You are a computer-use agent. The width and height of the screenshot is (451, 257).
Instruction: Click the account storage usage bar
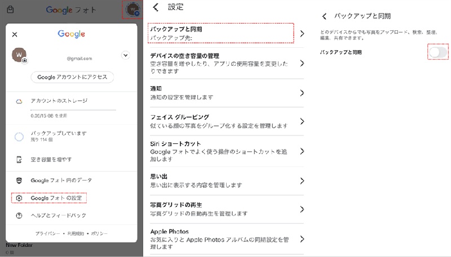[x=73, y=110]
